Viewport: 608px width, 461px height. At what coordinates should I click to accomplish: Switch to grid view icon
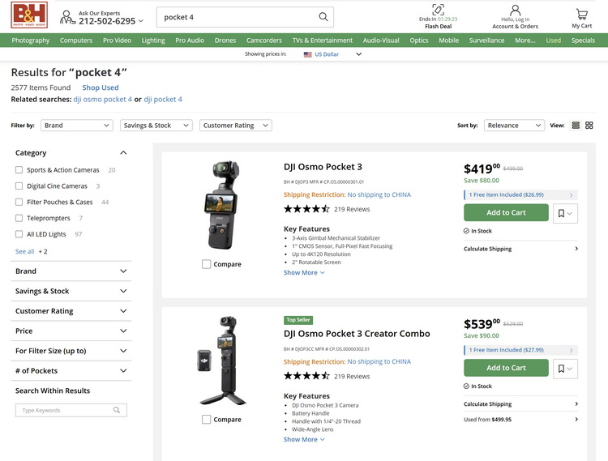click(x=589, y=125)
